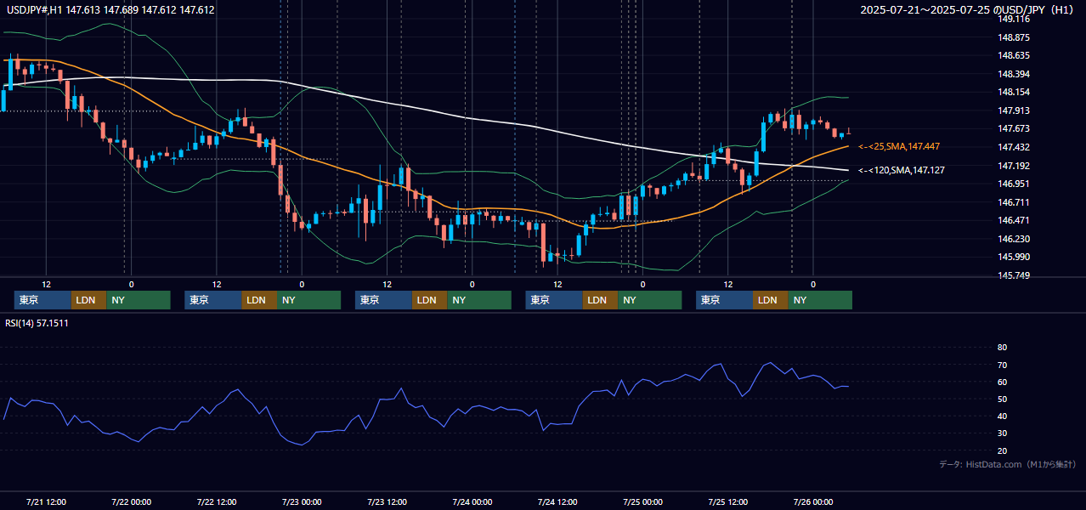Click the 7/26 00:00 time axis label
This screenshot has height=510, width=1086.
(x=812, y=501)
